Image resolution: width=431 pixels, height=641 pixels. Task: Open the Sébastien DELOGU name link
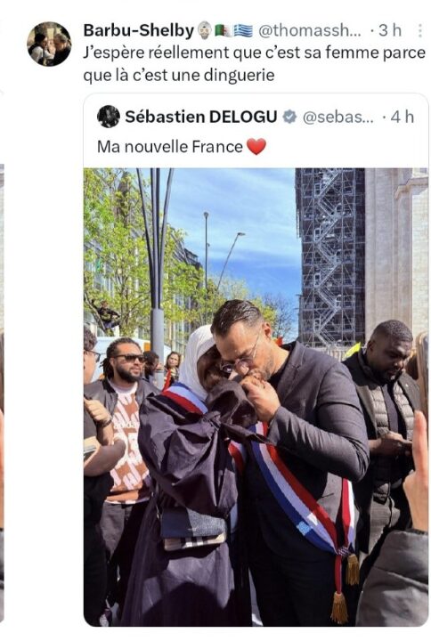click(x=200, y=117)
